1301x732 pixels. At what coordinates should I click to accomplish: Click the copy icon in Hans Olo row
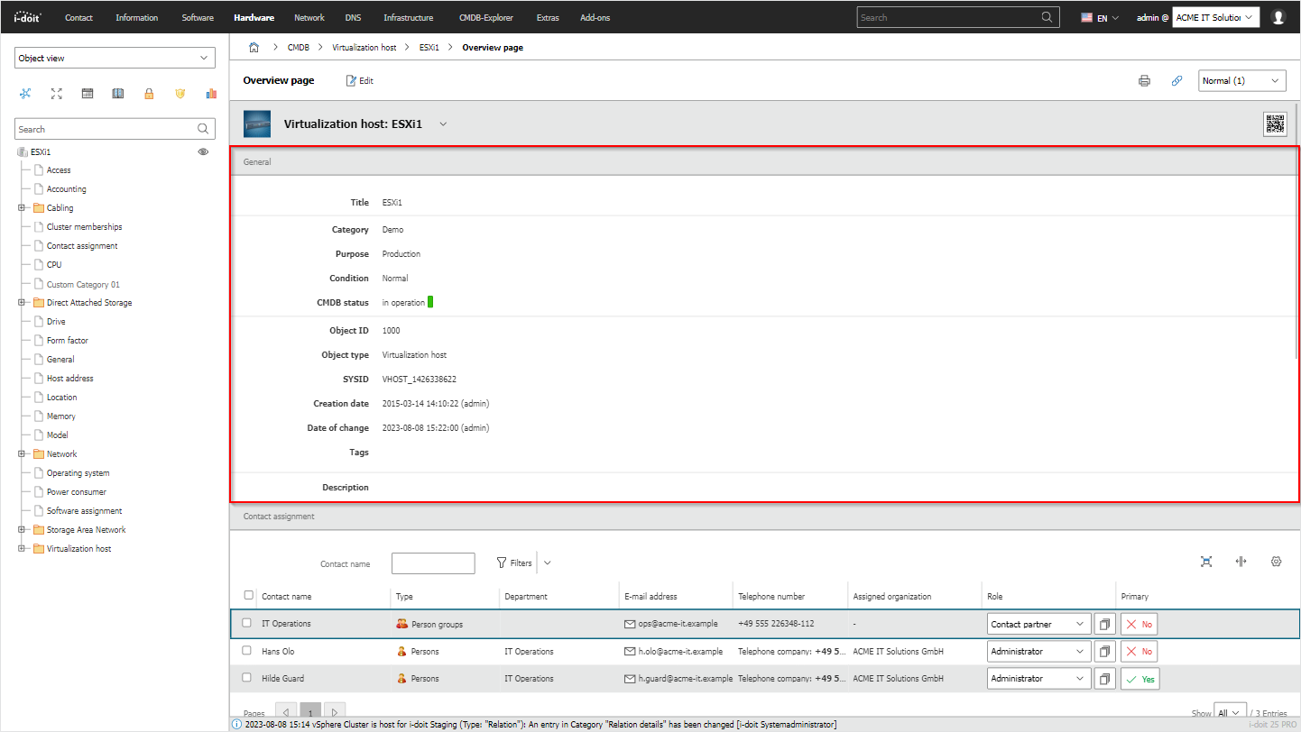[x=1104, y=651]
